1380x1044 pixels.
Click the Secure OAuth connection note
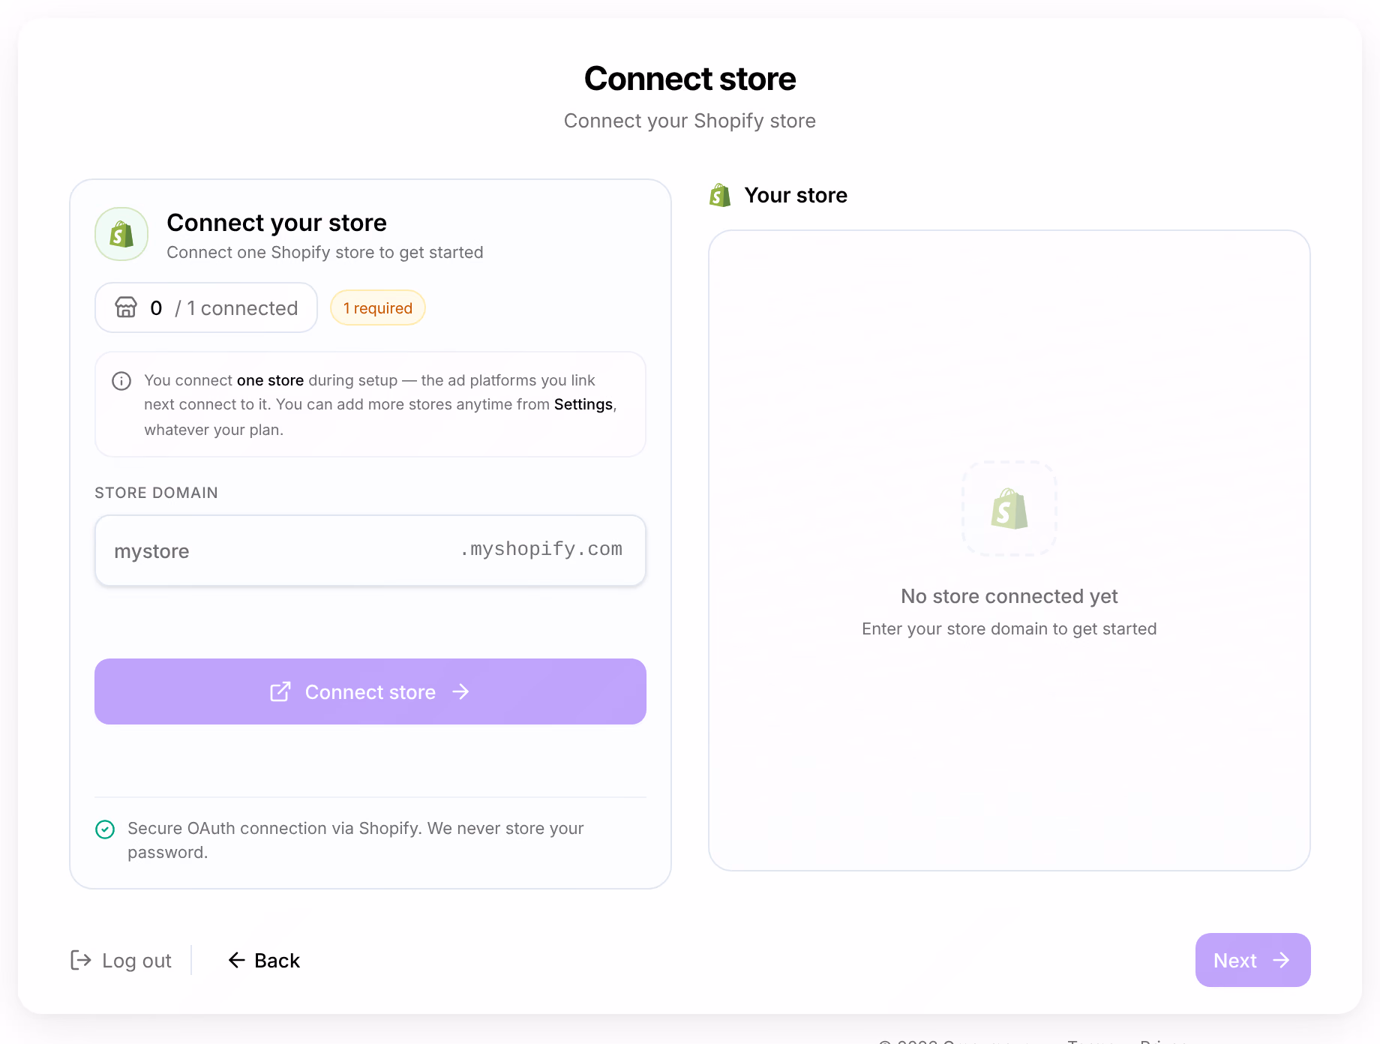pyautogui.click(x=355, y=840)
